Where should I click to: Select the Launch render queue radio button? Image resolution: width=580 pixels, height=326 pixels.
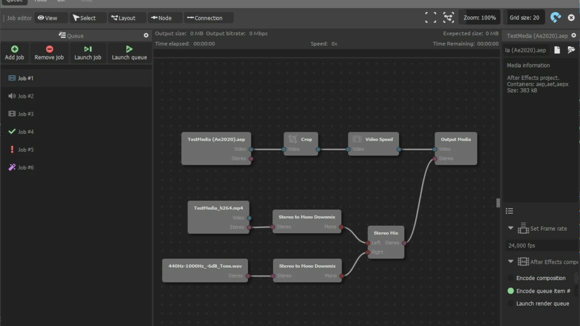[510, 304]
